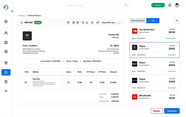Switch to the All tab
Viewport: 186px width, 117px height.
click(153, 21)
